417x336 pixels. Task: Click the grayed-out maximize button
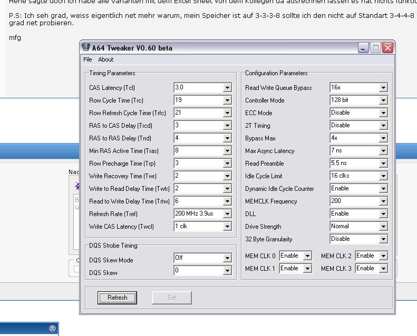[x=375, y=48]
